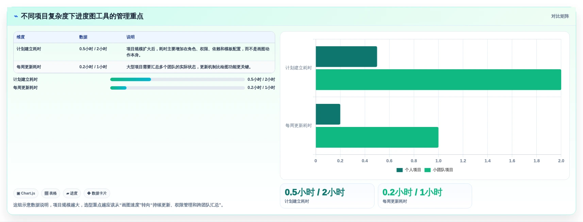Click the green 计划建立耗时 chart bar
This screenshot has height=222, width=583.
438,80
